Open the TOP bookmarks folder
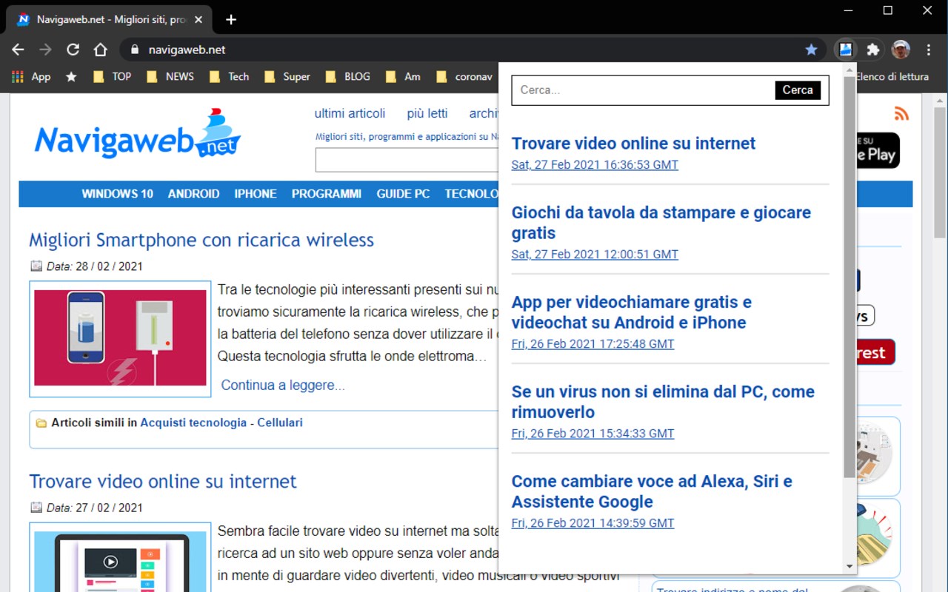948x592 pixels. [x=112, y=76]
